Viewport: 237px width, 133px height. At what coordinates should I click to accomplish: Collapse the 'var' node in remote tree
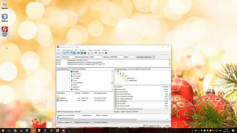click(x=118, y=74)
